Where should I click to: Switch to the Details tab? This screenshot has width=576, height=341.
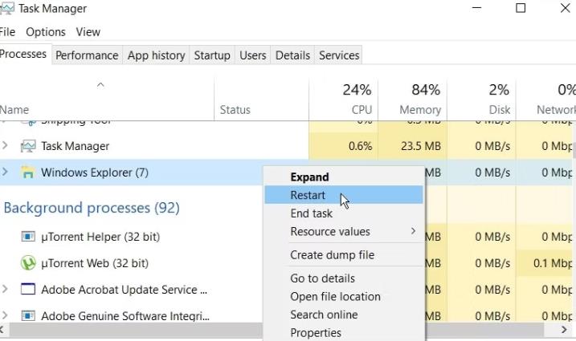(x=292, y=55)
